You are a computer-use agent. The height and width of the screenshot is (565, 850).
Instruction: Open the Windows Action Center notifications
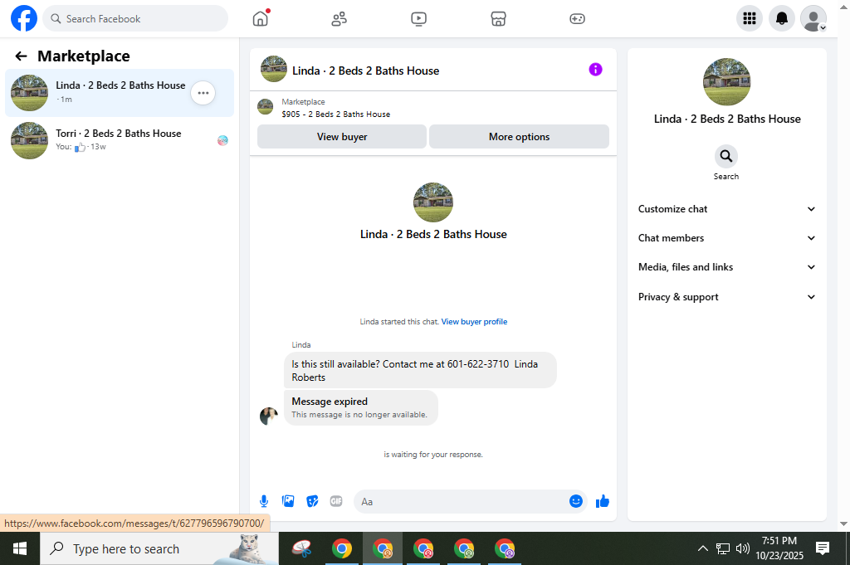(823, 548)
